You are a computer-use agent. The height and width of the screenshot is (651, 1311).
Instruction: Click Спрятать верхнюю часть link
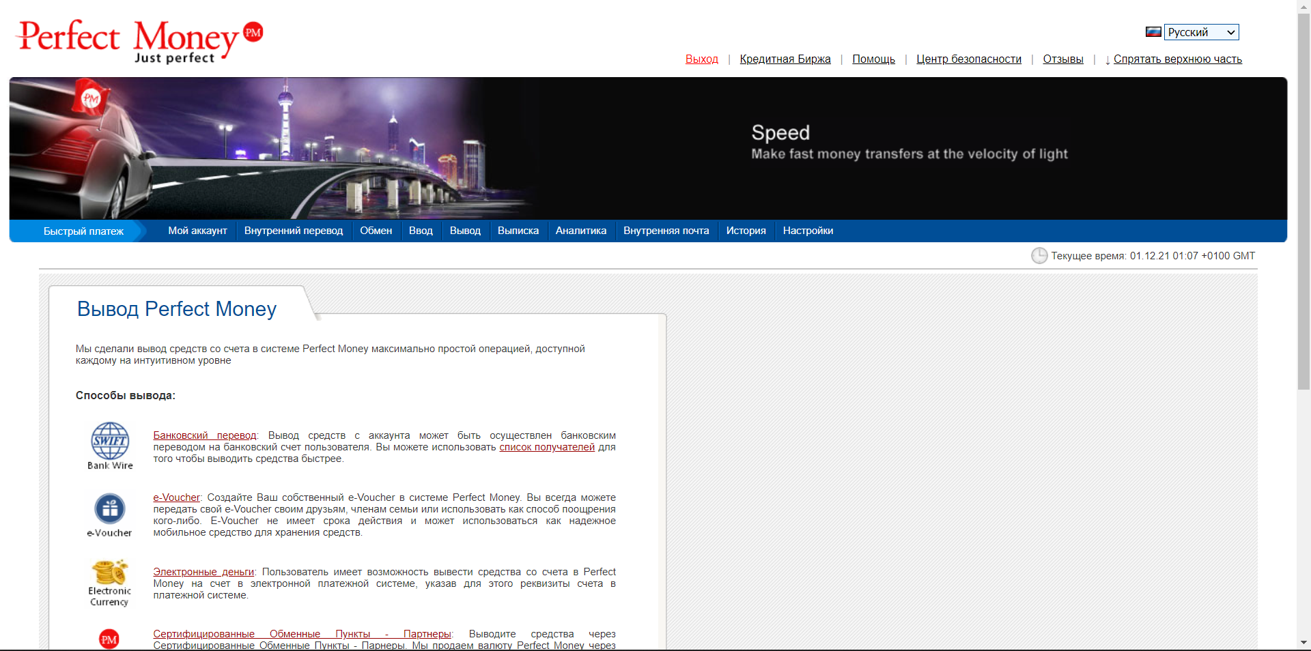1177,59
